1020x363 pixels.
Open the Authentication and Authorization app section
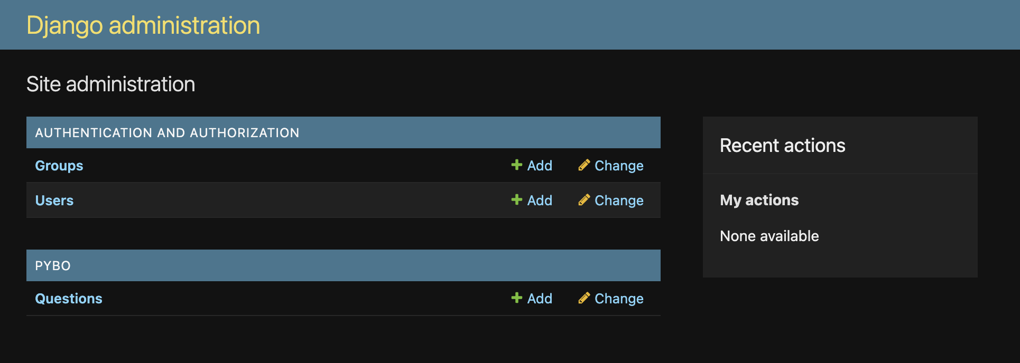pyautogui.click(x=167, y=132)
